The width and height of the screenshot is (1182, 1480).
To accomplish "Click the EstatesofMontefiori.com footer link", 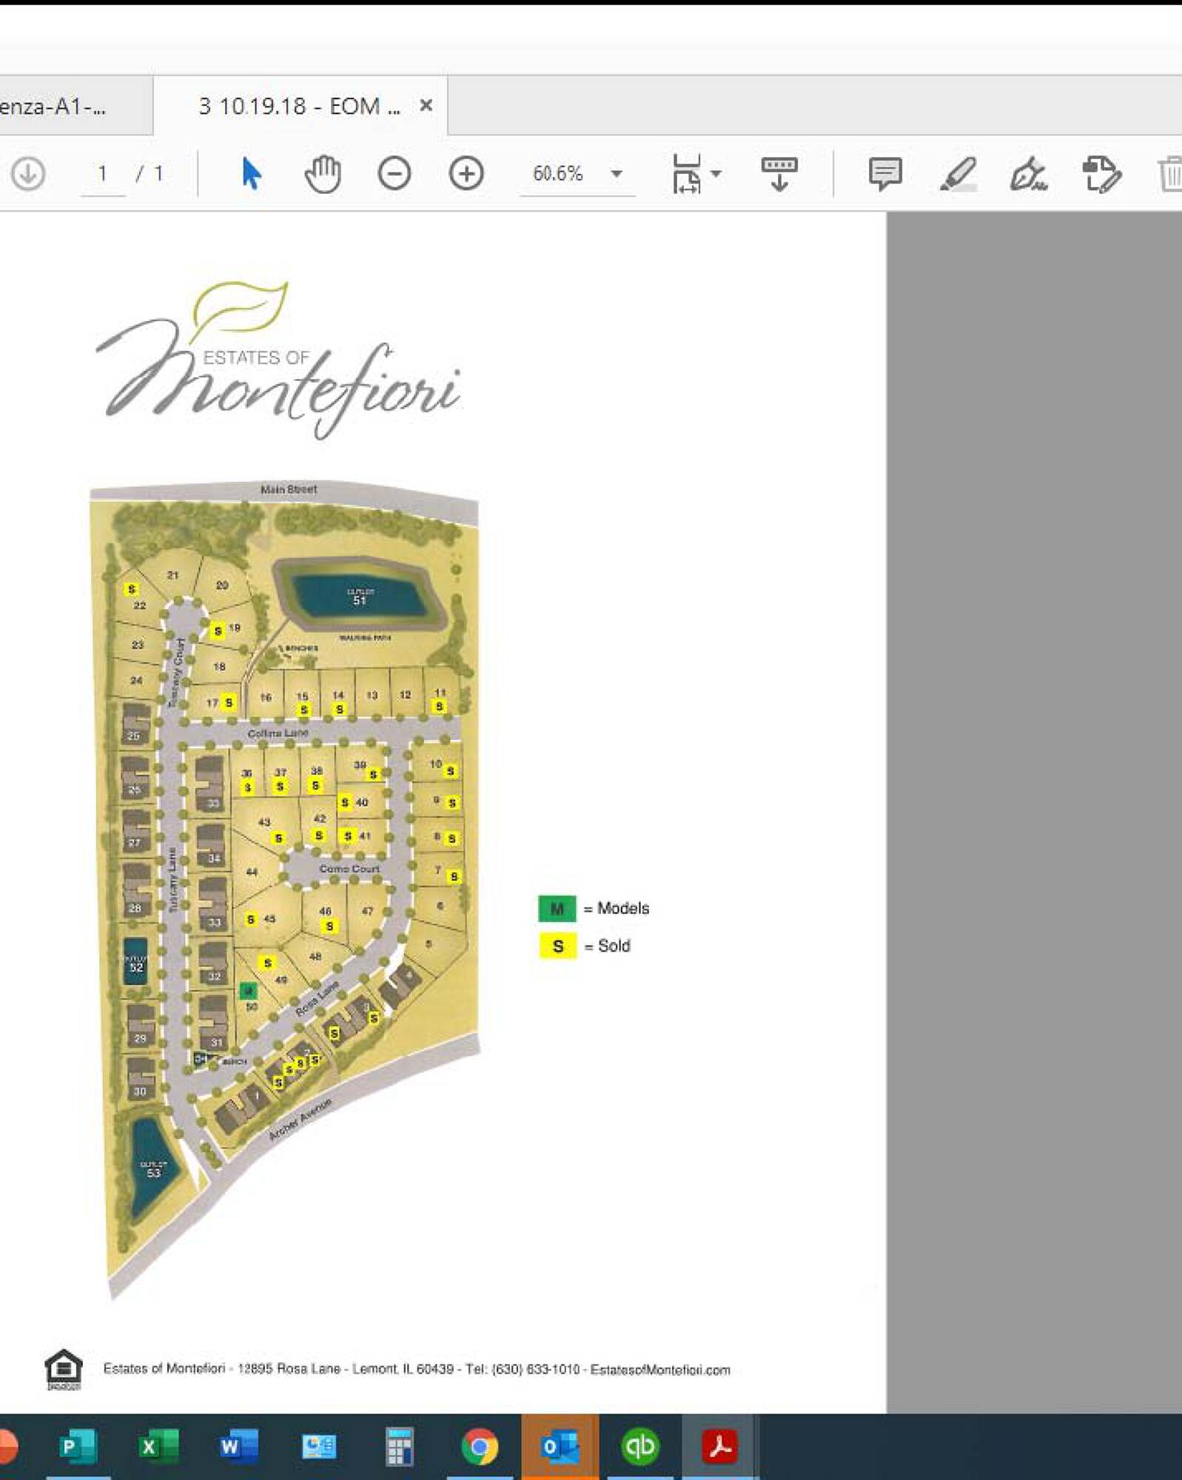I will 659,1370.
